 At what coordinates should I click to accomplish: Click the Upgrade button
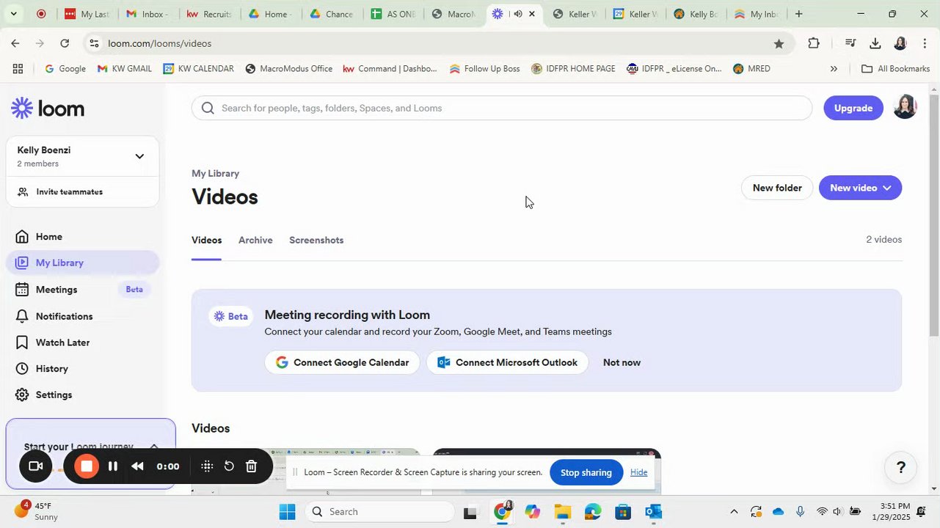(853, 108)
